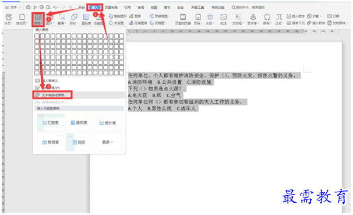The image size is (353, 215).
Task: Open the 艺术字 word art dropdown
Action: pyautogui.click(x=253, y=19)
